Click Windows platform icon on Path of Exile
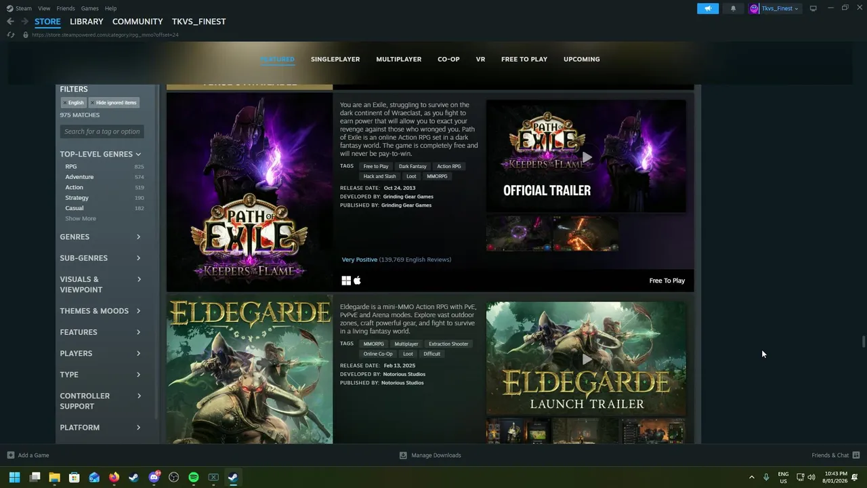Screen dimensions: 867x488 click(x=346, y=281)
